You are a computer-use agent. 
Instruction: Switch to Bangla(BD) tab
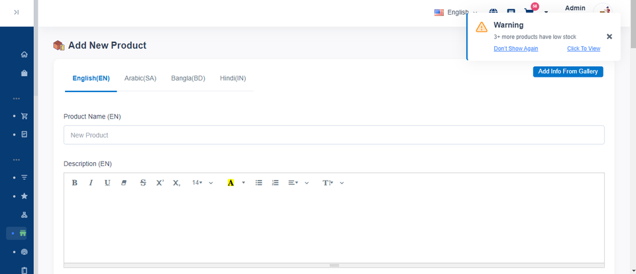(x=188, y=78)
